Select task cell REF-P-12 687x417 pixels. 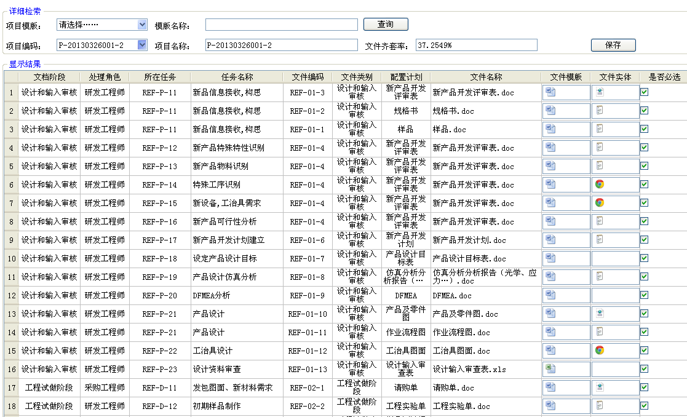click(x=159, y=148)
